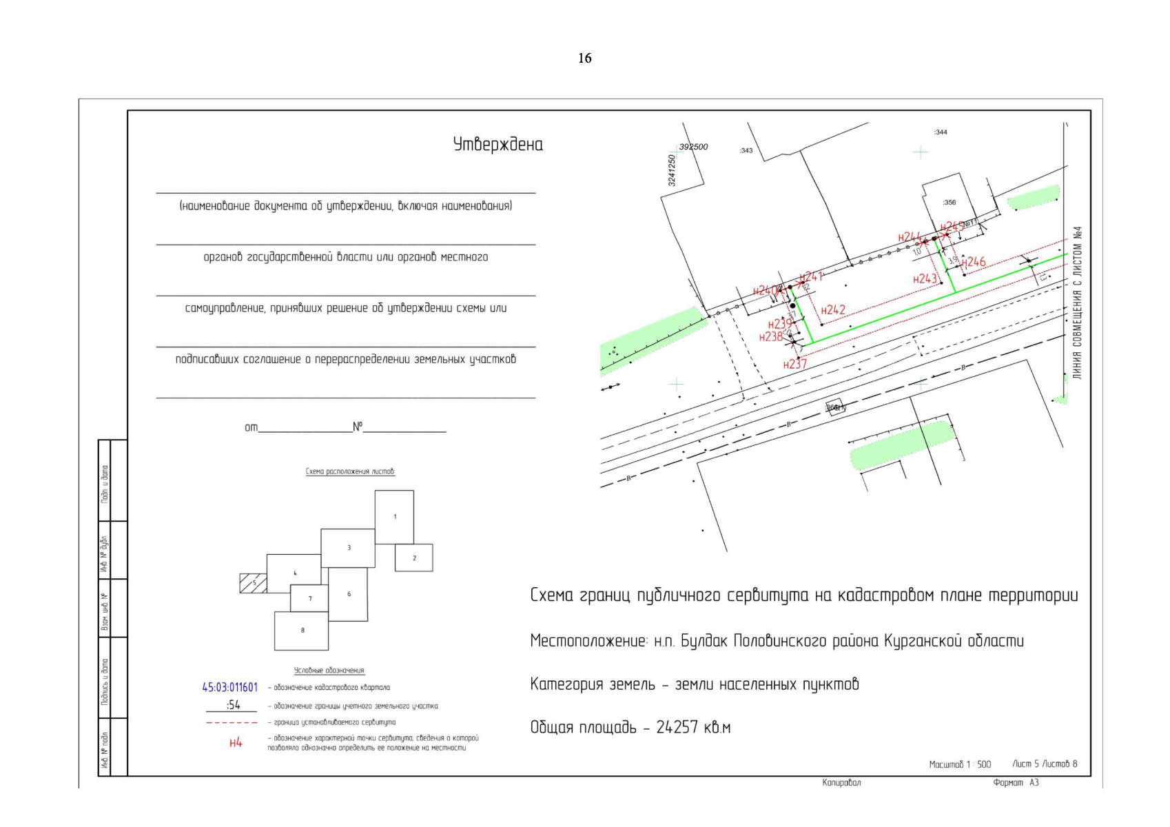Click sheet 1 box in layout diagram
The width and height of the screenshot is (1170, 827).
point(394,517)
